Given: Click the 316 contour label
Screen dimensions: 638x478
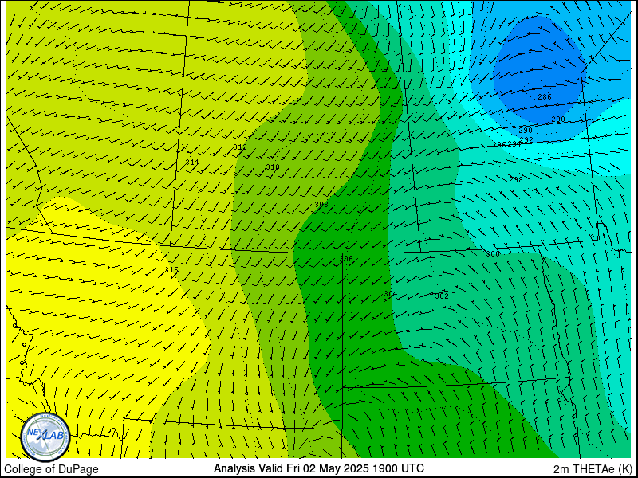Looking at the screenshot, I should [x=171, y=270].
